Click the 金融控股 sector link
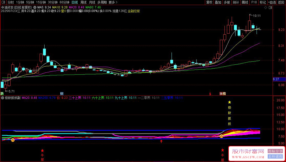 click(134, 11)
